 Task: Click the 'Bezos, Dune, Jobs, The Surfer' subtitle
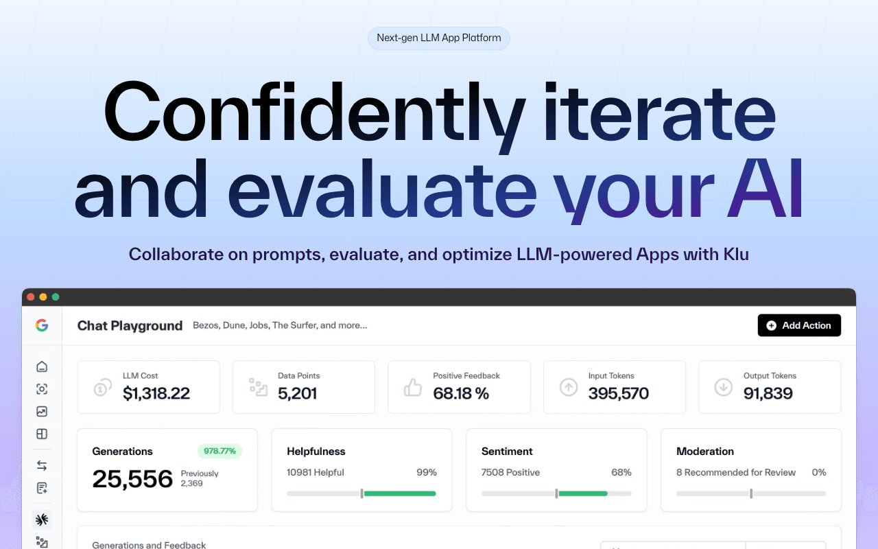pyautogui.click(x=280, y=325)
